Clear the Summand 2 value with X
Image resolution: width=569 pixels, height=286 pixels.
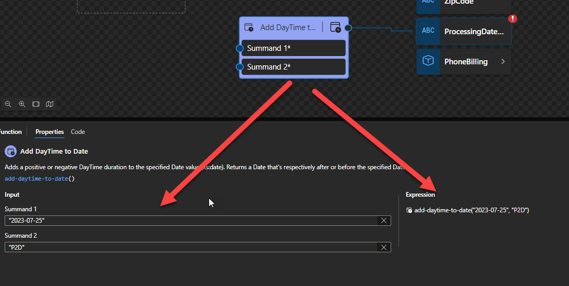coord(384,248)
